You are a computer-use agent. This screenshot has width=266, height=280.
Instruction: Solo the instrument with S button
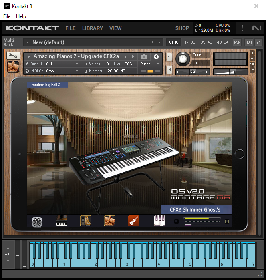169,57
